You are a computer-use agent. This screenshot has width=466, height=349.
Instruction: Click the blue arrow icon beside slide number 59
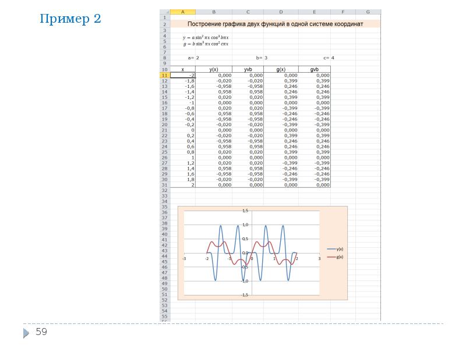click(27, 333)
